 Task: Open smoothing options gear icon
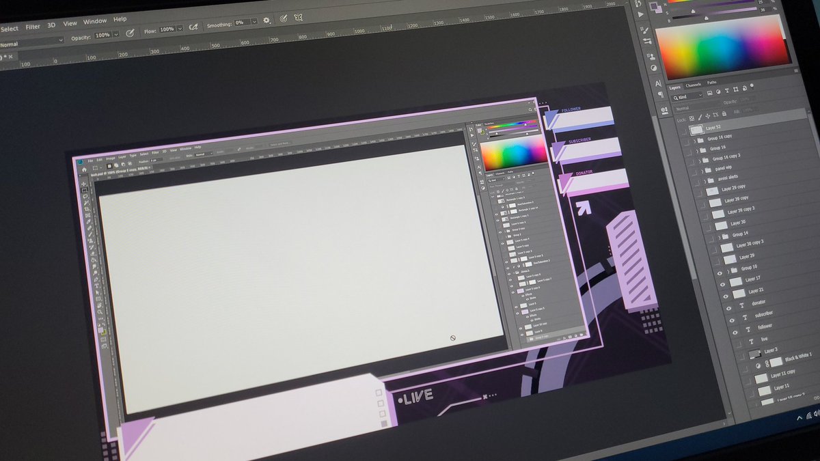pos(266,20)
